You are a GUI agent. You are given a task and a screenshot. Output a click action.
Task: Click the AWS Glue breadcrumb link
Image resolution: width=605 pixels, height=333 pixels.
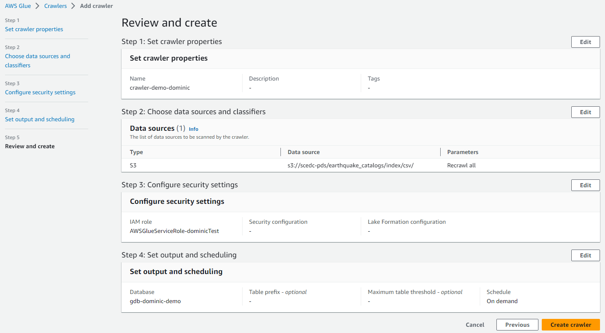pos(18,6)
